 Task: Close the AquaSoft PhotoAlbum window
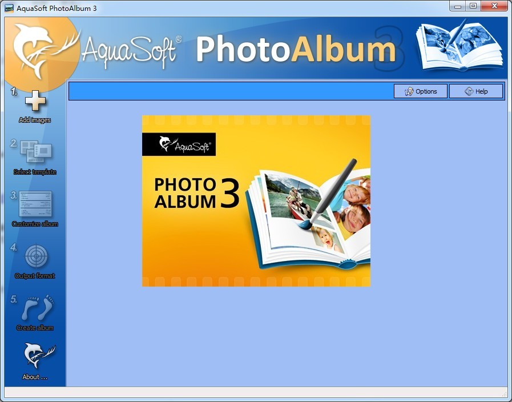494,6
